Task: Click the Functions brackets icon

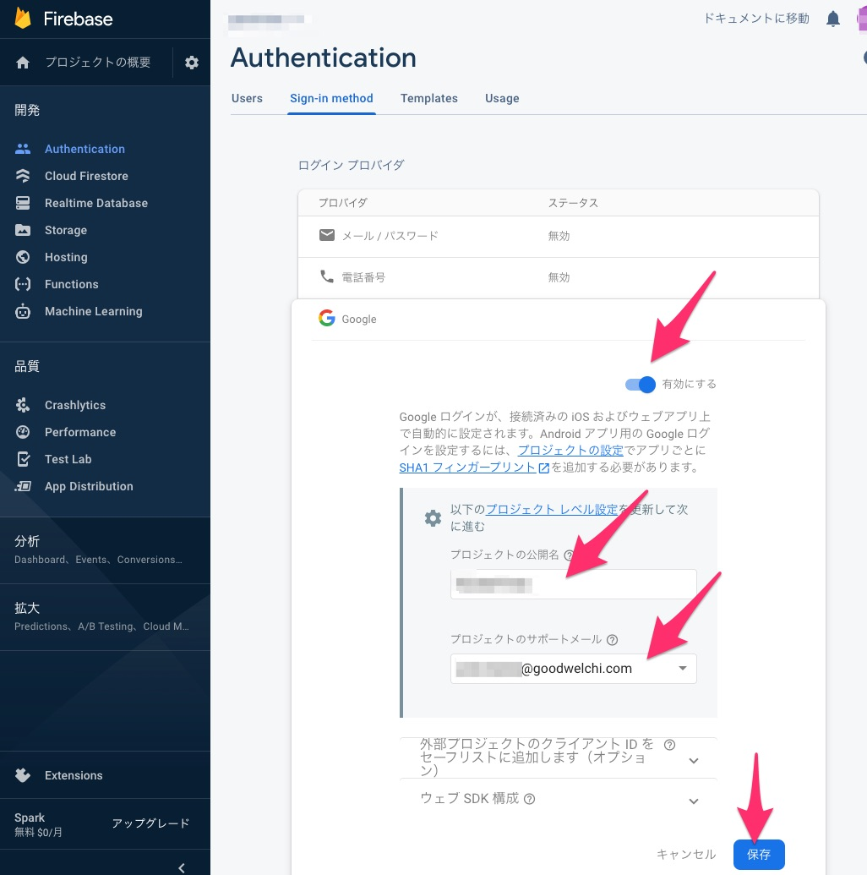Action: pyautogui.click(x=23, y=284)
